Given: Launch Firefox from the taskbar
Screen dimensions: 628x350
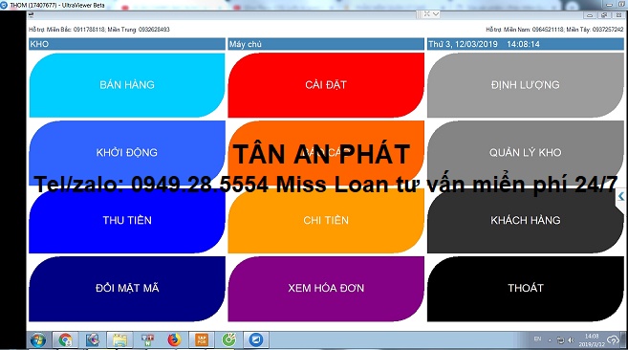Looking at the screenshot, I should (x=174, y=340).
